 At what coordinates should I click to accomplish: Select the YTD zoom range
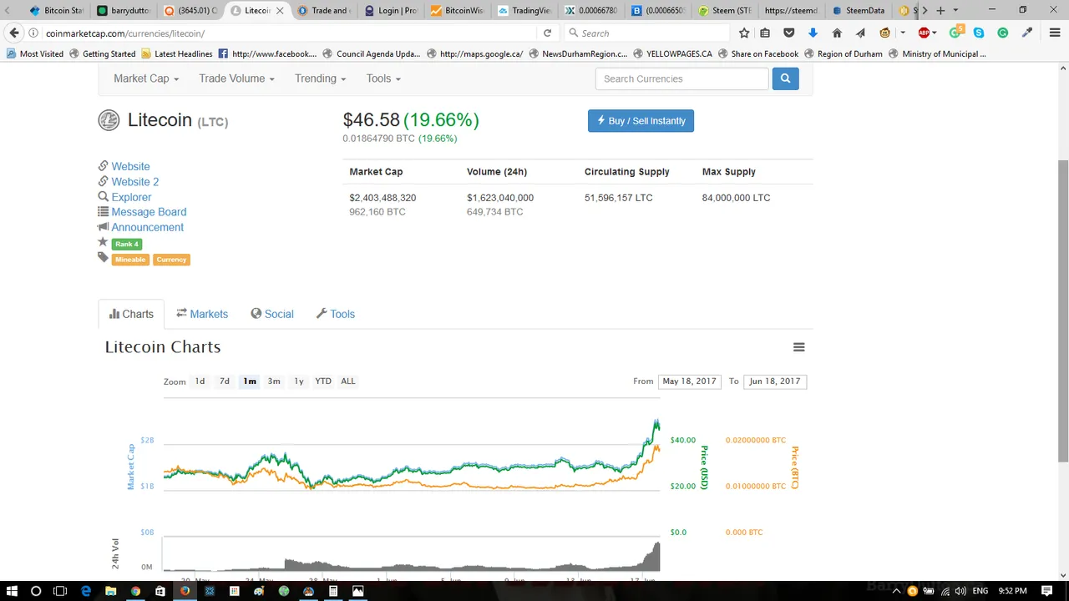(x=323, y=381)
